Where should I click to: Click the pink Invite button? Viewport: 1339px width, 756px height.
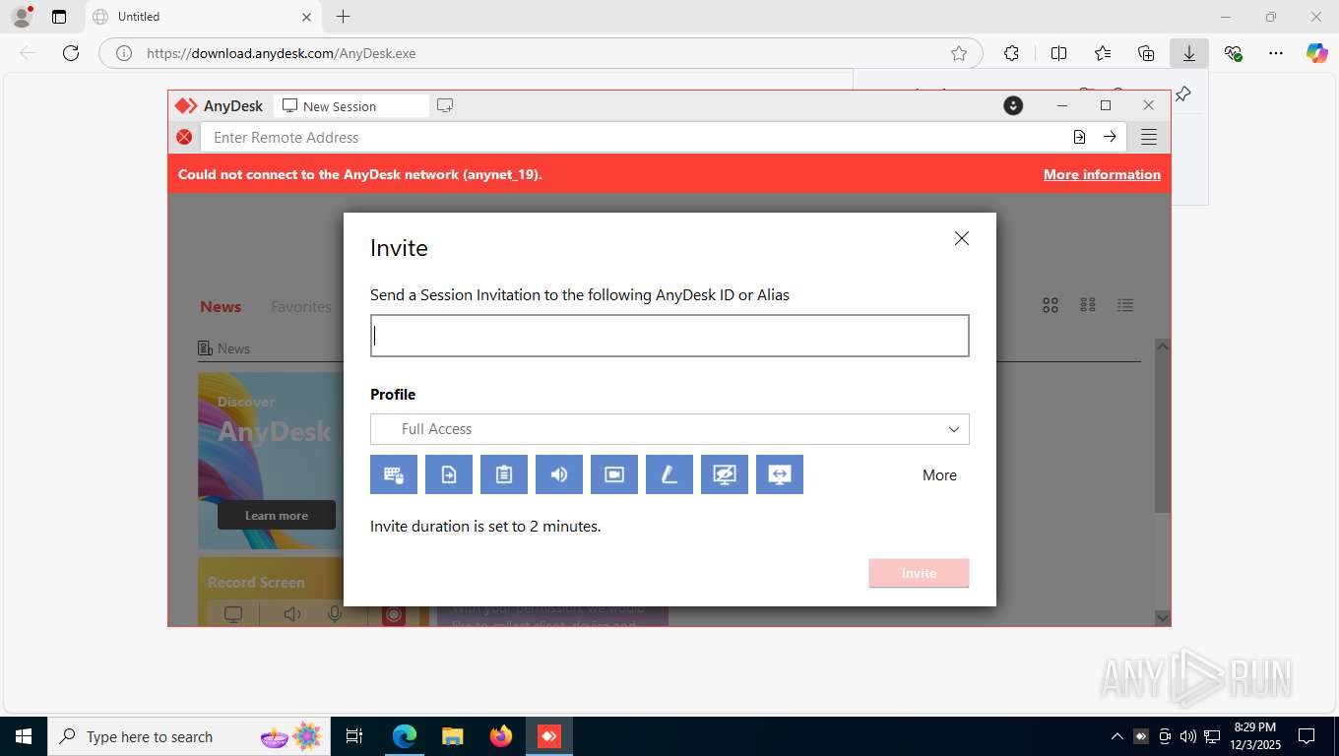tap(919, 573)
